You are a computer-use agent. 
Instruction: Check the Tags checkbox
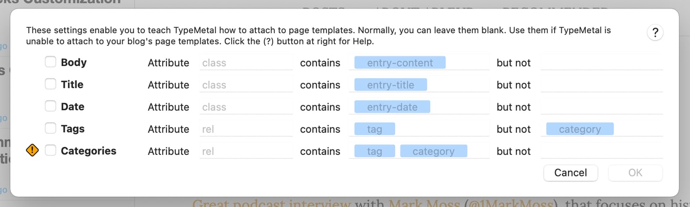50,129
